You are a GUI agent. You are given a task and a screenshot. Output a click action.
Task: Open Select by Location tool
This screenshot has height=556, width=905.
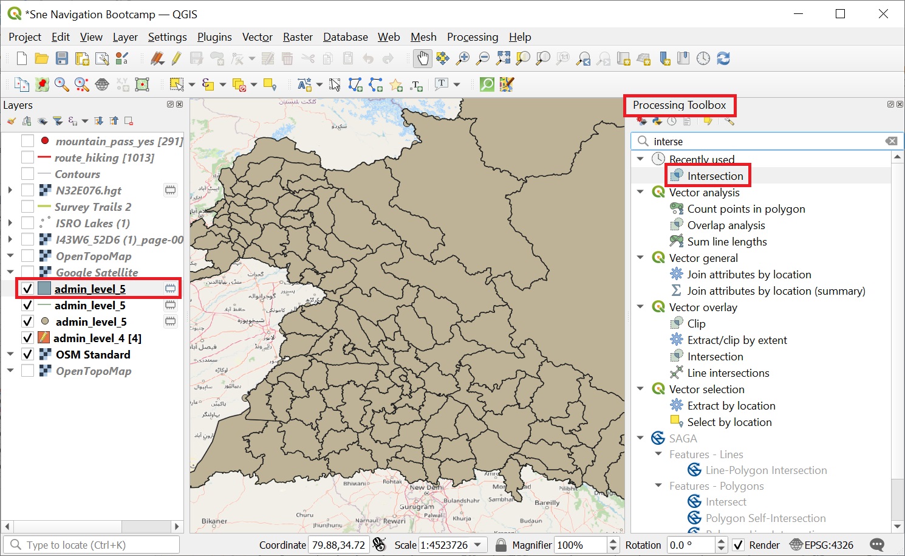(270, 84)
